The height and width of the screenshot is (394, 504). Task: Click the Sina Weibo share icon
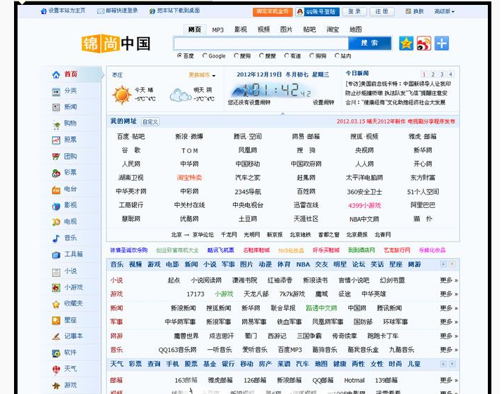(424, 44)
